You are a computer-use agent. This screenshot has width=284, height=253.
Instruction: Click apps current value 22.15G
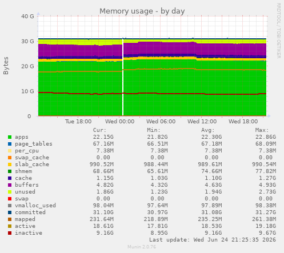pos(103,137)
